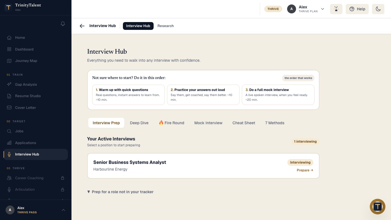Click the TrinityTalent logo icon

(x=8, y=8)
